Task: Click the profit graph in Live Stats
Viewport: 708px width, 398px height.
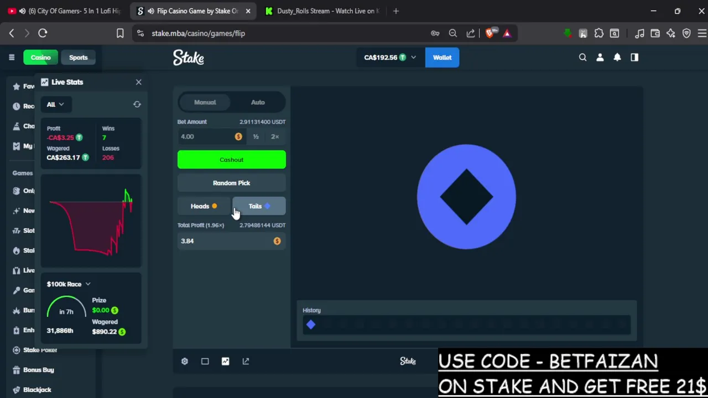Action: (91, 221)
